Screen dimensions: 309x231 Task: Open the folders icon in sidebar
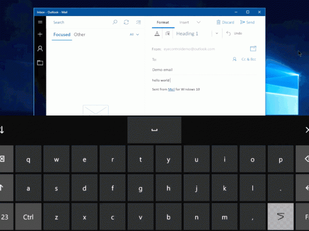(x=40, y=63)
